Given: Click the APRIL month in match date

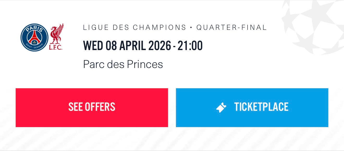Looking at the screenshot, I should (133, 46).
